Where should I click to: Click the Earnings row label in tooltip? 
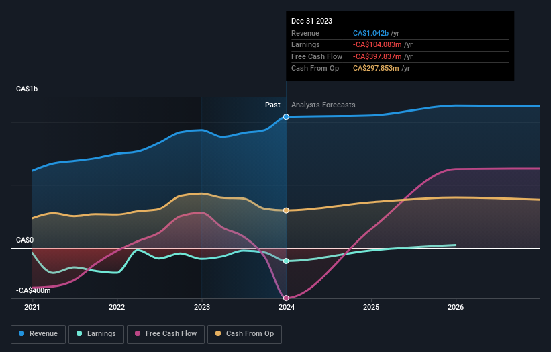tap(306, 44)
